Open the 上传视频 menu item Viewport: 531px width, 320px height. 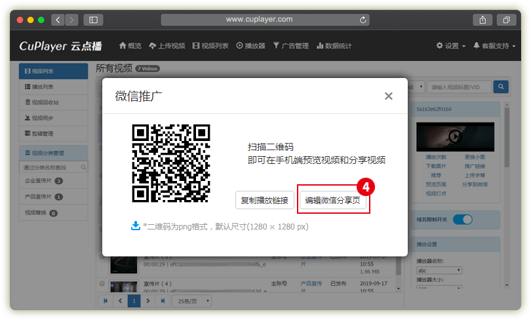coord(167,46)
